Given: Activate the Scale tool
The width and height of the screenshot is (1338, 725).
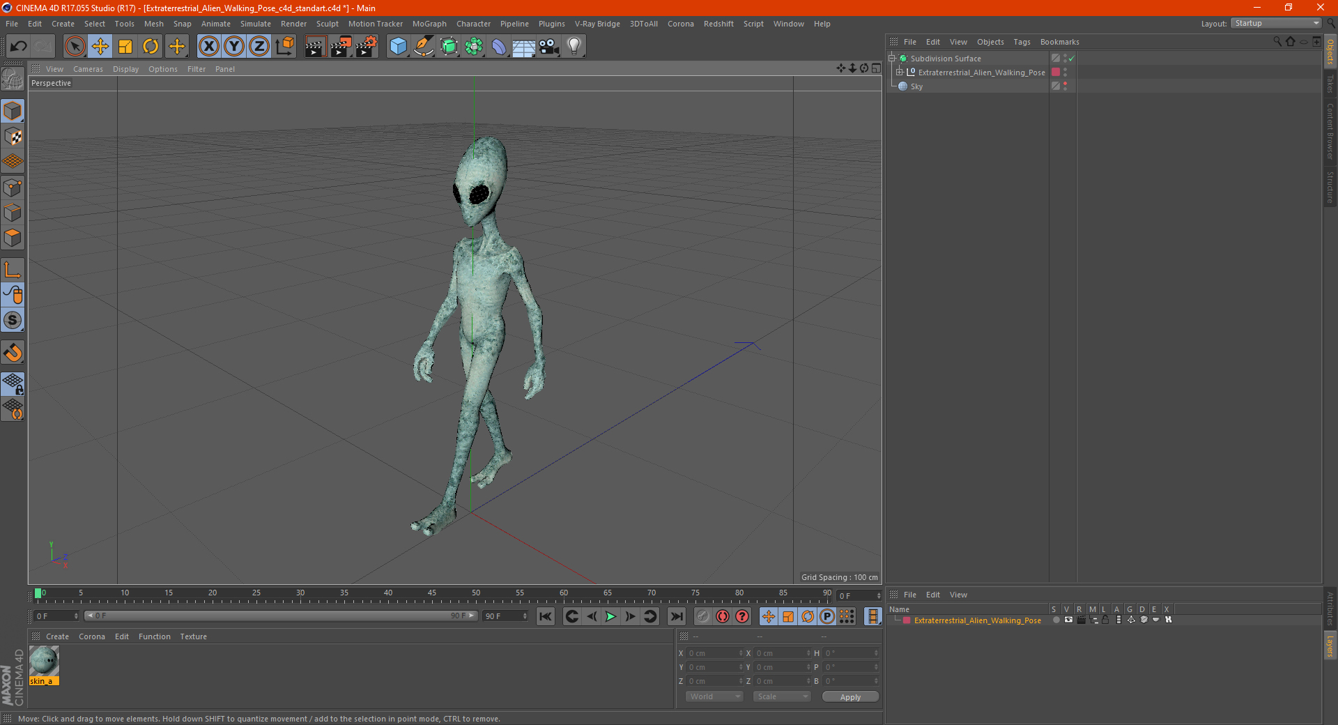Looking at the screenshot, I should pyautogui.click(x=125, y=47).
